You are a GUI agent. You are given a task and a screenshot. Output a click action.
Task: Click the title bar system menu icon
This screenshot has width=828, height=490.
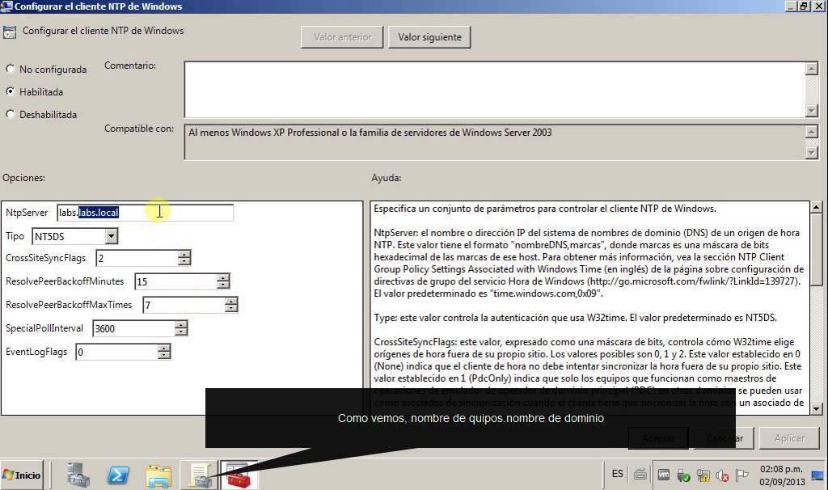pyautogui.click(x=6, y=6)
